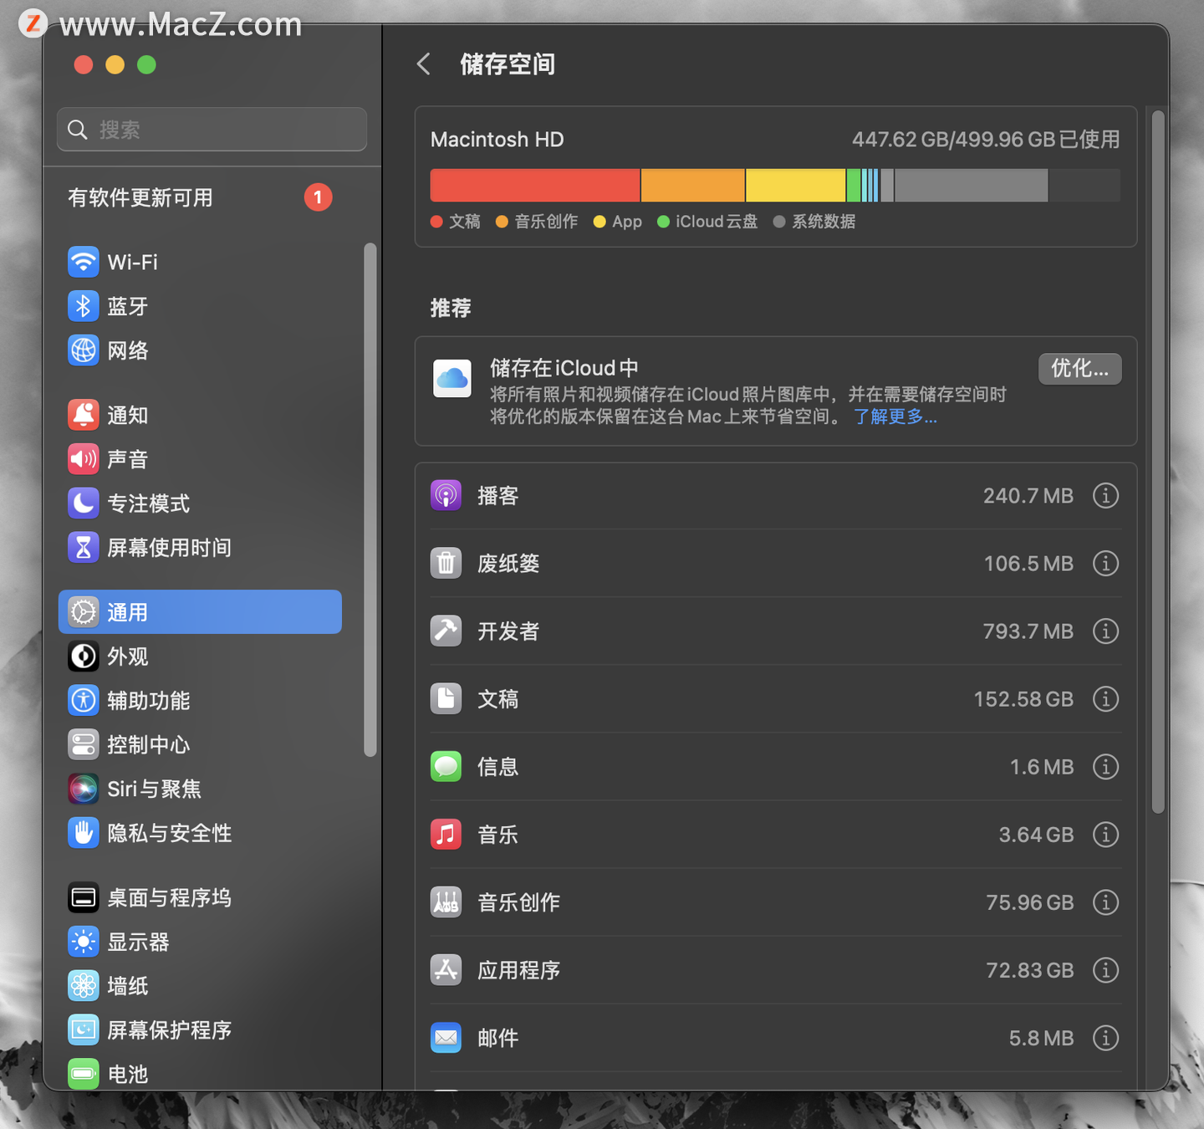Click the 储存空间 page title
Viewport: 1204px width, 1129px height.
click(x=508, y=64)
